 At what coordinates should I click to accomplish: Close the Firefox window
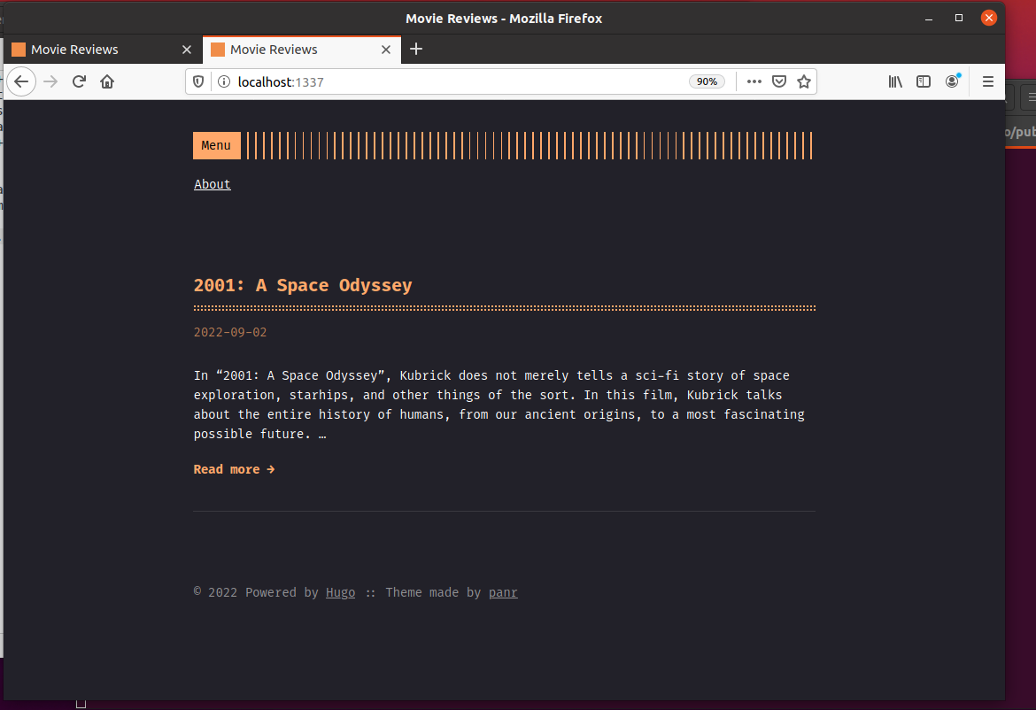pyautogui.click(x=988, y=18)
